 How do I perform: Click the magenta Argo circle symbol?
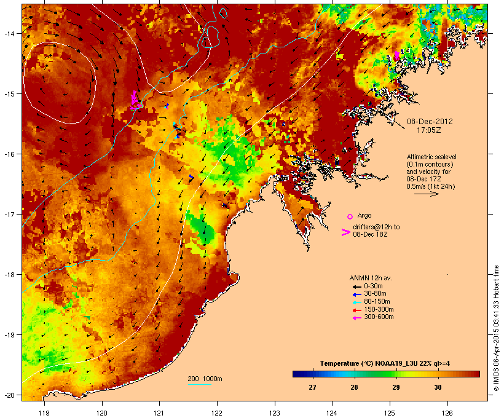pos(350,216)
